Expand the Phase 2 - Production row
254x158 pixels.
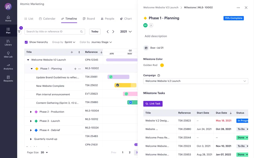point(31,112)
